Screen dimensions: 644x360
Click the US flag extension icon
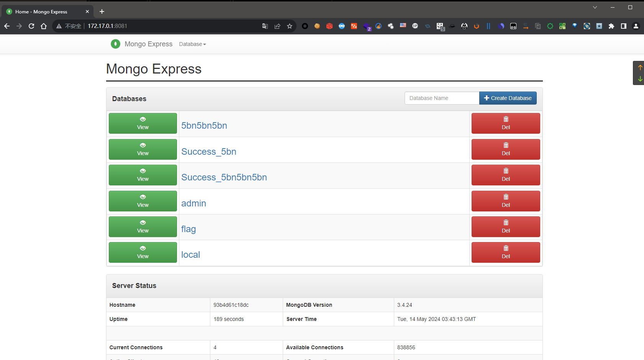(x=403, y=25)
